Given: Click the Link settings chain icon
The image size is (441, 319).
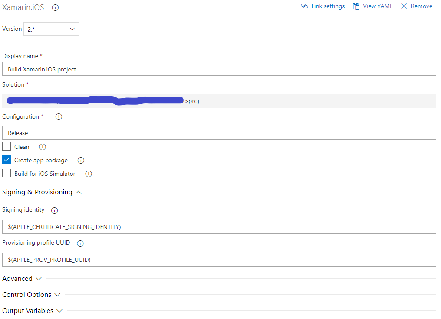Looking at the screenshot, I should tap(304, 6).
